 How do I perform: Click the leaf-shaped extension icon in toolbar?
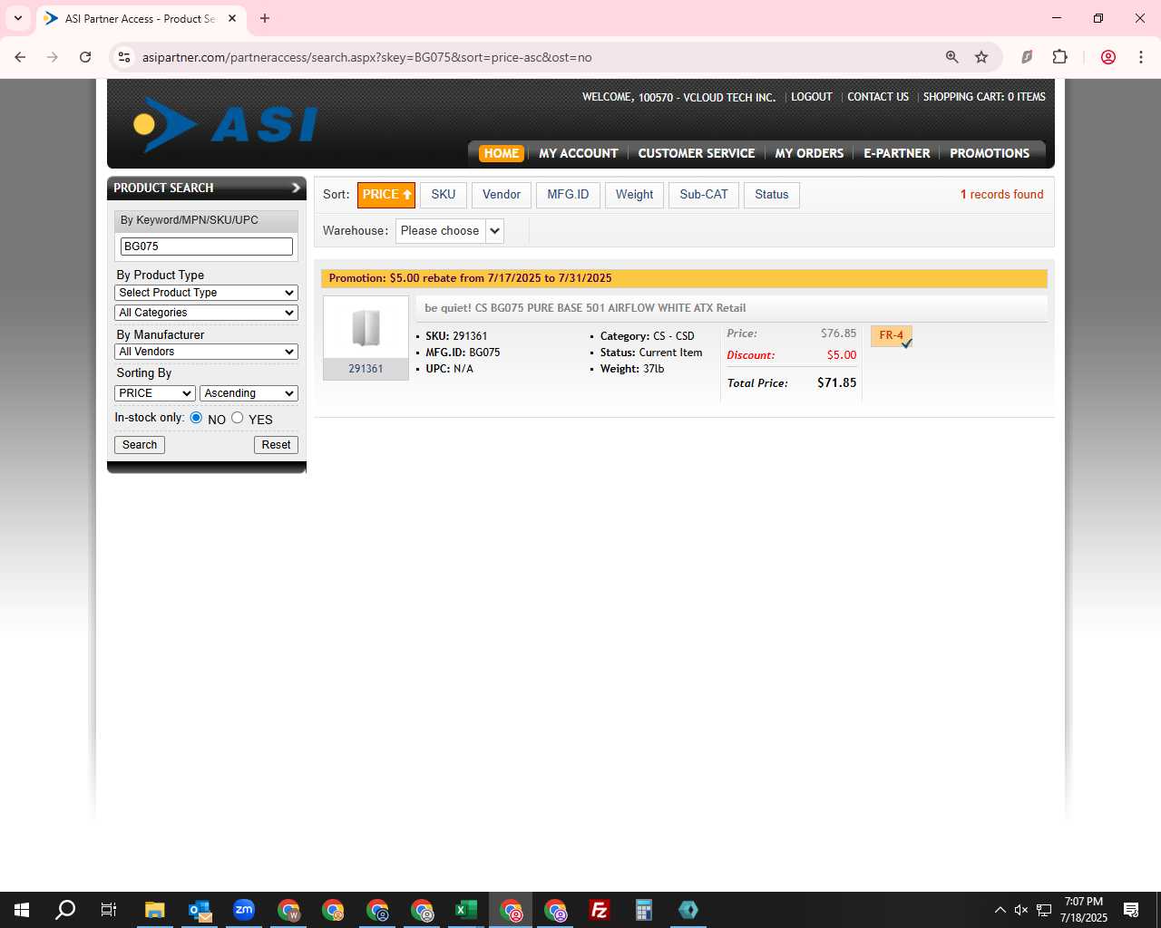click(1027, 57)
